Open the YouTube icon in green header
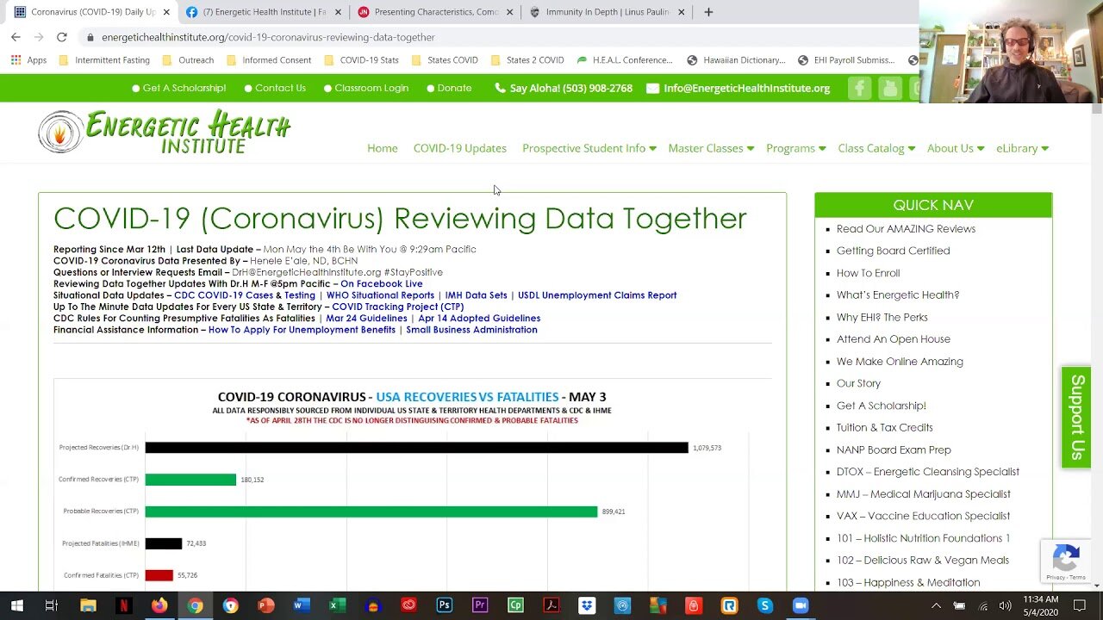This screenshot has width=1103, height=620. 890,88
